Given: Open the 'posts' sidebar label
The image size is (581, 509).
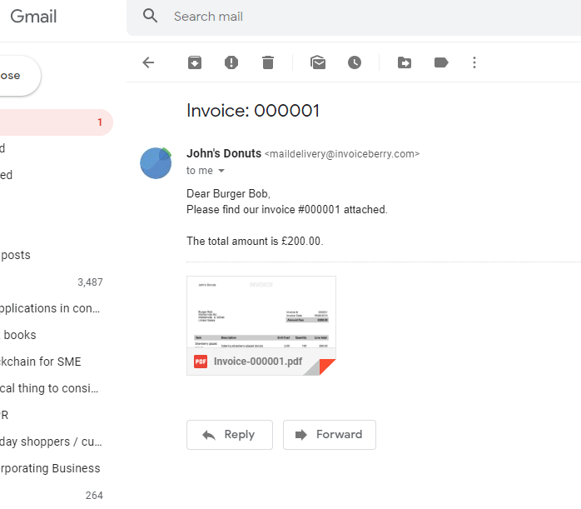Looking at the screenshot, I should (x=16, y=255).
